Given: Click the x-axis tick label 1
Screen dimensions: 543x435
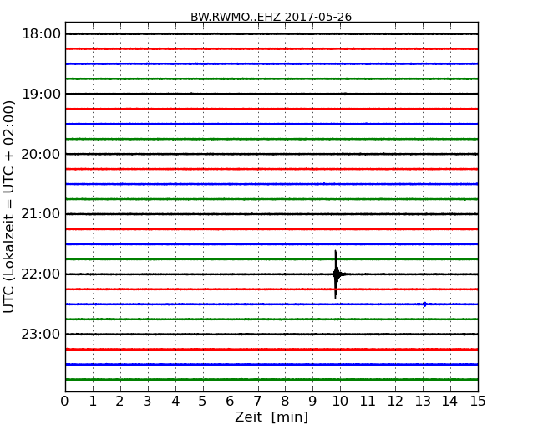Looking at the screenshot, I should click(x=93, y=401).
